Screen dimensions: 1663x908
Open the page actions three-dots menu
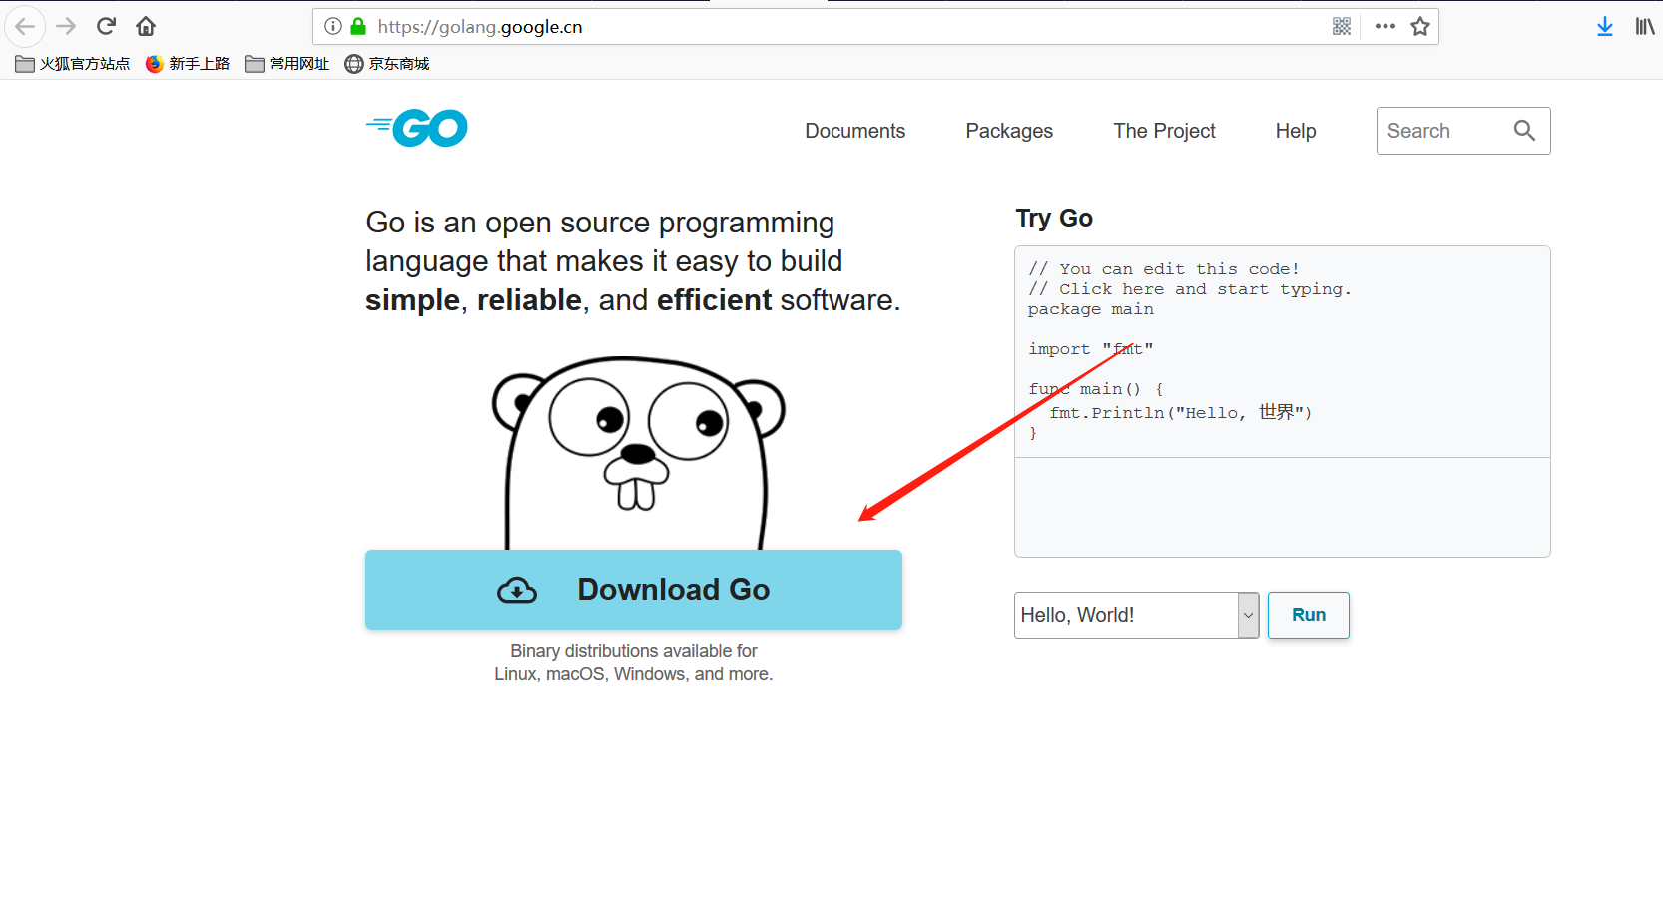pos(1385,26)
